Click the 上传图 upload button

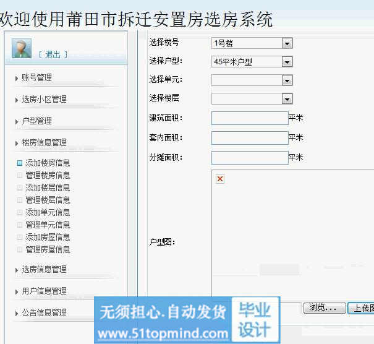tap(361, 308)
